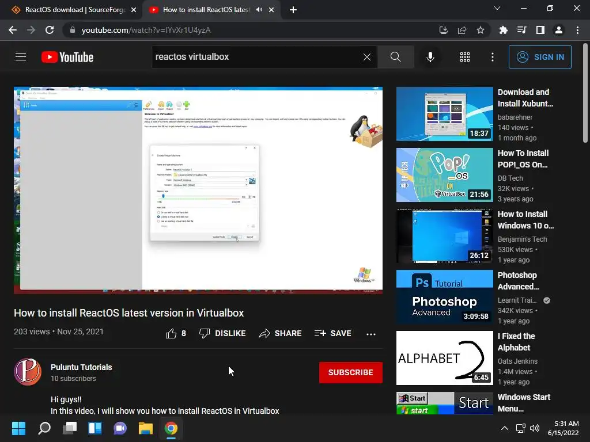Clear the search box text

pyautogui.click(x=367, y=57)
